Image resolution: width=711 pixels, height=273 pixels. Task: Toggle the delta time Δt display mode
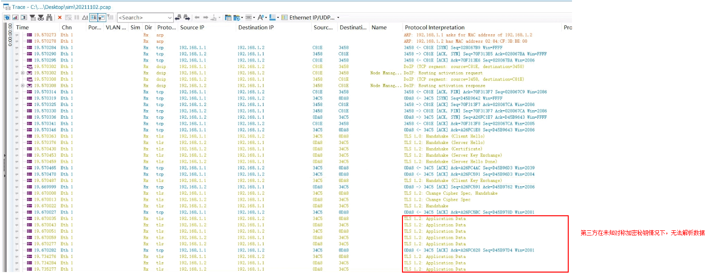point(85,17)
